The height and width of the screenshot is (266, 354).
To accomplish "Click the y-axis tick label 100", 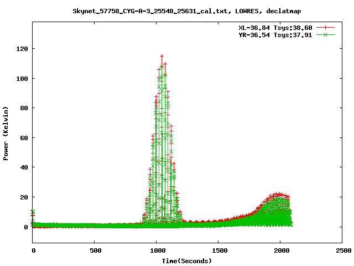I will (x=22, y=79).
